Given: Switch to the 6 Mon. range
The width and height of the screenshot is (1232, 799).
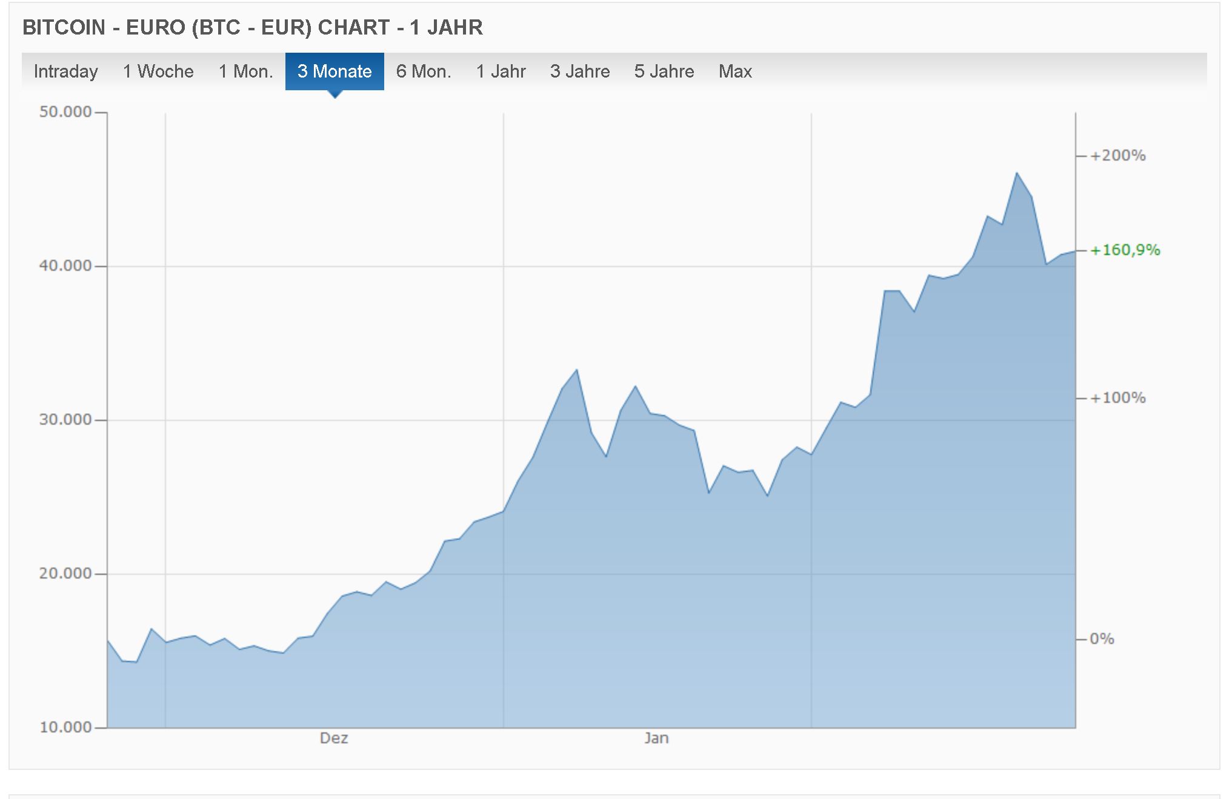Looking at the screenshot, I should (x=424, y=71).
